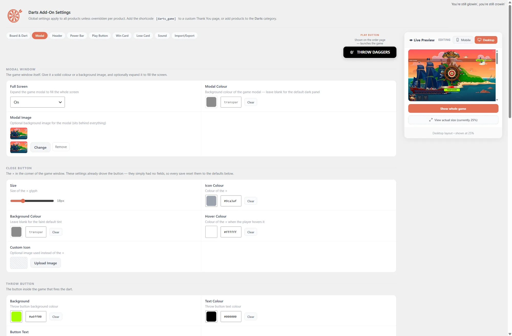512x336 pixels.
Task: Click Upload Image for Custom Icon
Action: coord(46,263)
